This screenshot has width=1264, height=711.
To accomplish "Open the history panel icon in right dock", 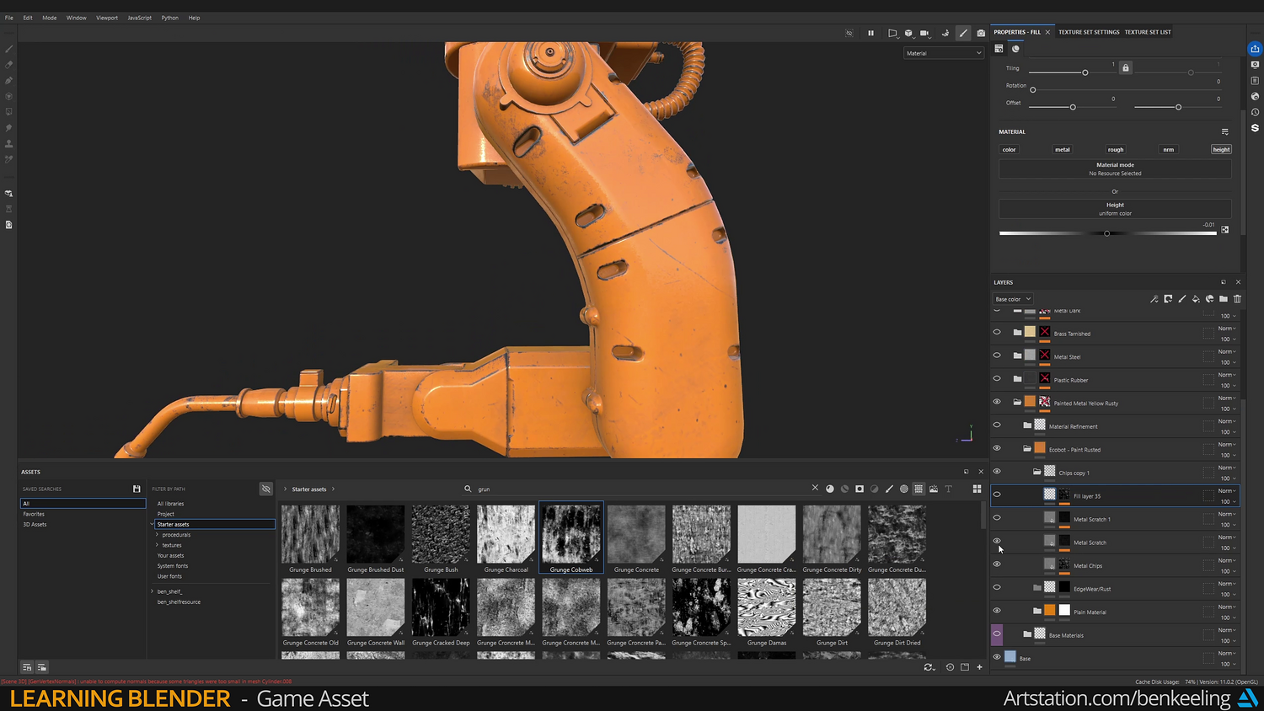I will (x=1255, y=112).
